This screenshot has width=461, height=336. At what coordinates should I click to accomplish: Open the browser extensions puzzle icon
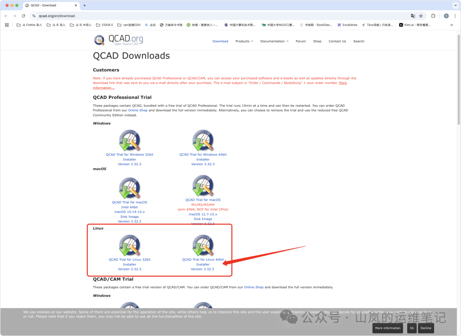433,15
